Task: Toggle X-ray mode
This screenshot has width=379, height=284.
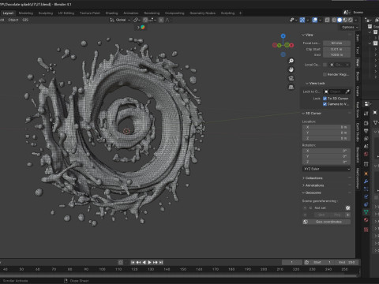Action: point(327,20)
